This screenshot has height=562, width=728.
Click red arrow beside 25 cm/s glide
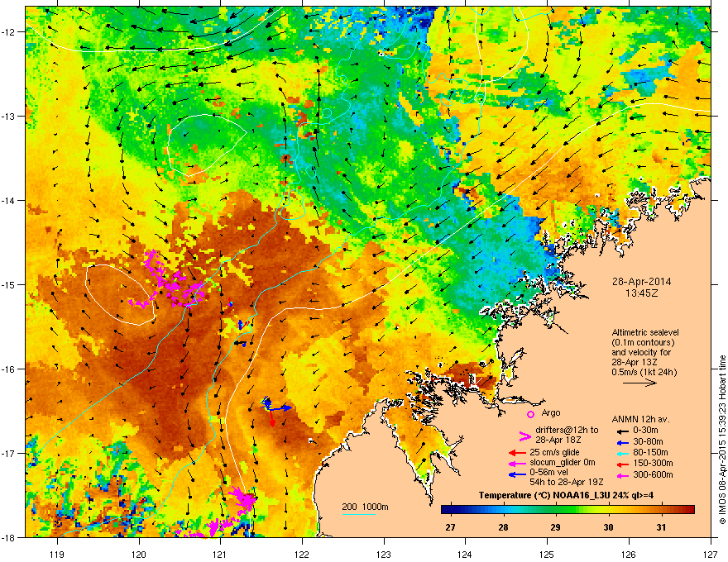point(517,453)
